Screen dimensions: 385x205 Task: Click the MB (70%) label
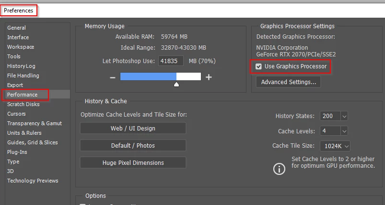tap(202, 61)
